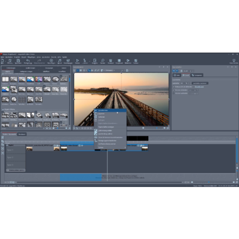Click the button right of the volume stepper
The width and height of the screenshot is (239, 239).
(x=200, y=83)
